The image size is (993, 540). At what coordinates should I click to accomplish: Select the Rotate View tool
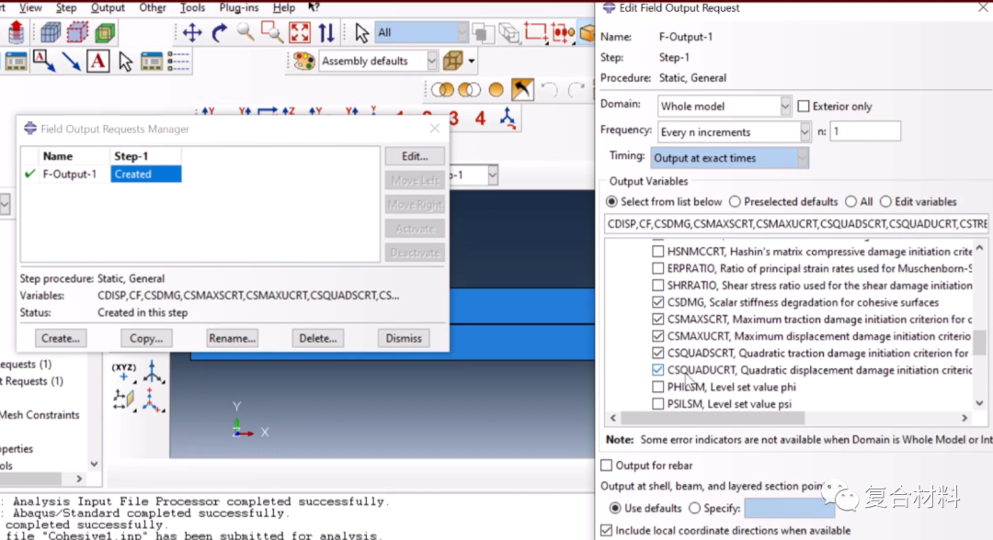point(219,32)
